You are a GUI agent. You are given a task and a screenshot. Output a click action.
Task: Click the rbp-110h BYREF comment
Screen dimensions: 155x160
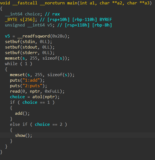click(92, 20)
